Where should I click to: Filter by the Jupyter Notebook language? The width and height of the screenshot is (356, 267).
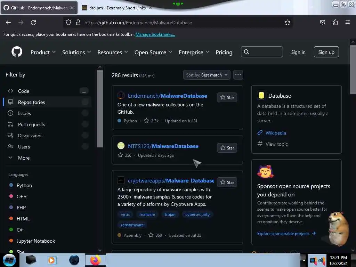(36, 241)
